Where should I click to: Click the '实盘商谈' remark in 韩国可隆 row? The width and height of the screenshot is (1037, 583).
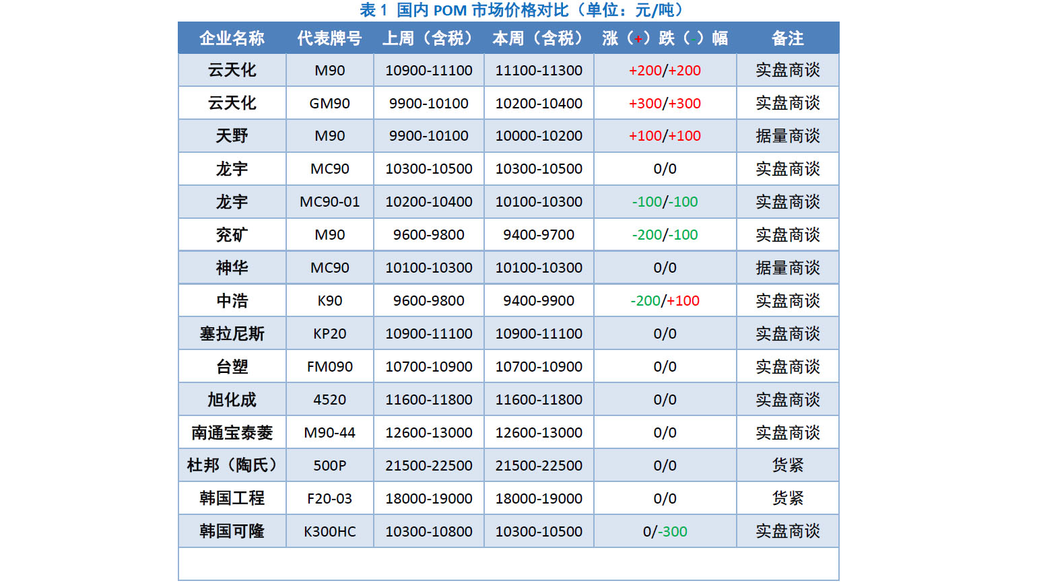click(788, 532)
